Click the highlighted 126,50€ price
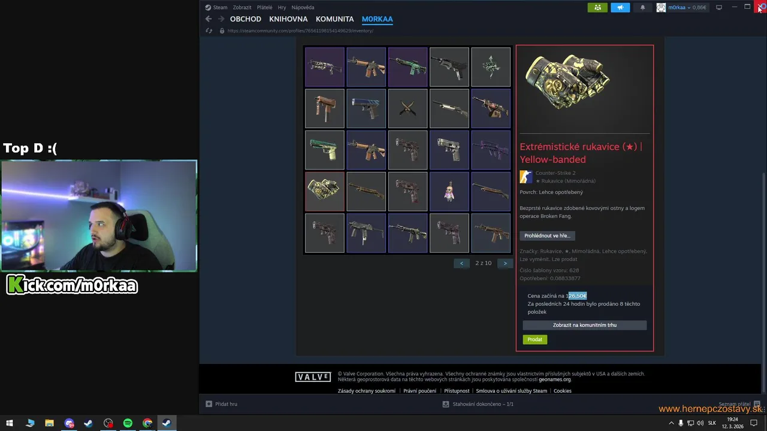 (x=577, y=296)
